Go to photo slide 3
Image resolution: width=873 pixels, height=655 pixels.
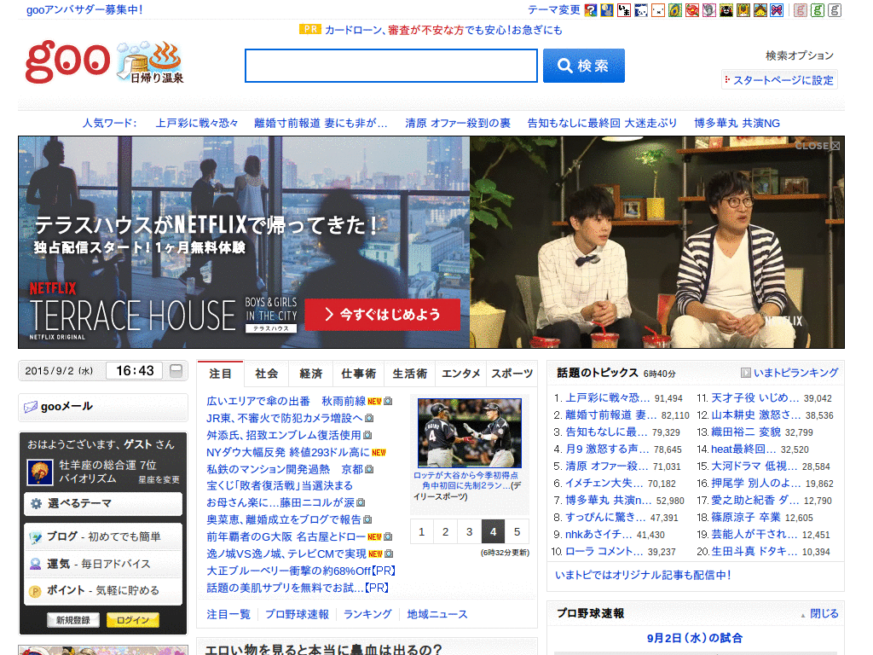pos(470,532)
